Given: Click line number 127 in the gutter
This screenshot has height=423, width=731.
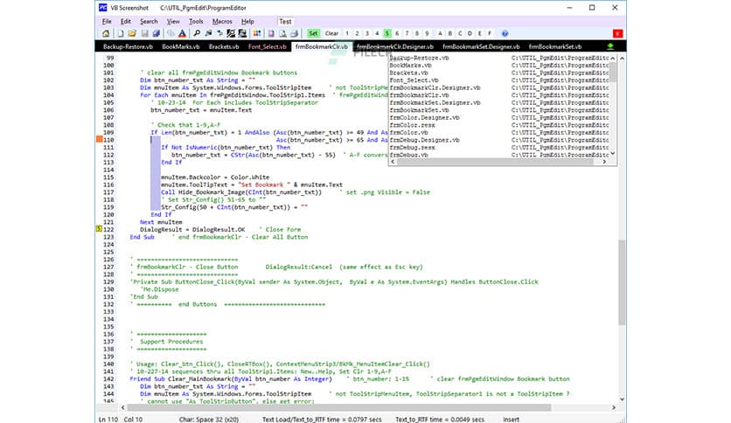Looking at the screenshot, I should 108,267.
